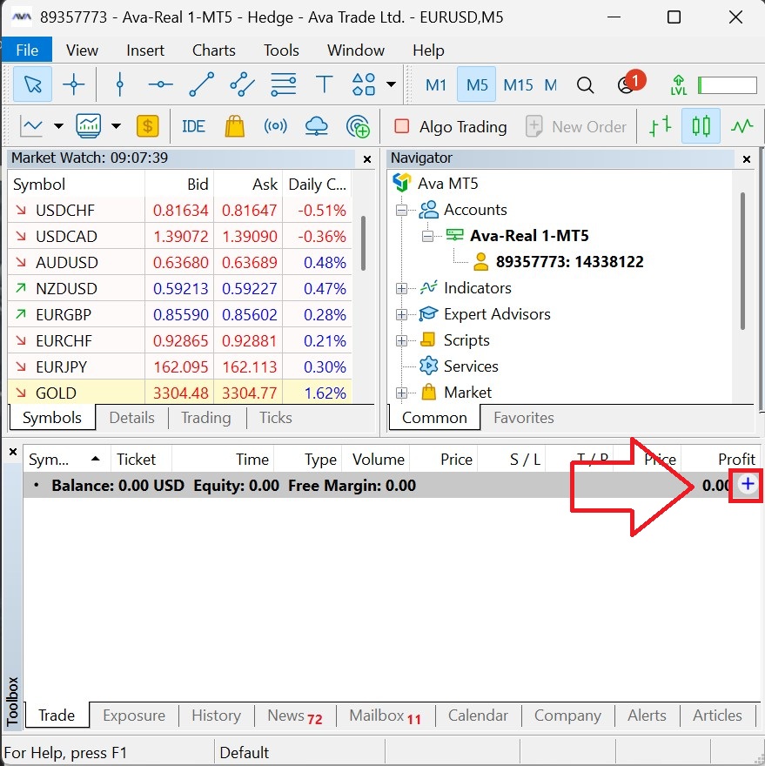The image size is (765, 766).
Task: Switch to Ticks tab
Action: pos(276,418)
